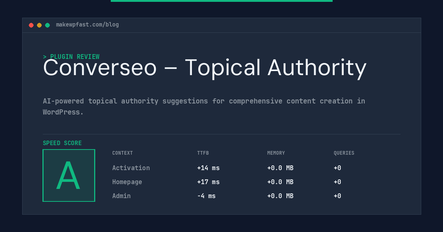Click the green maximize dot in window header
This screenshot has height=232, width=443.
point(47,25)
